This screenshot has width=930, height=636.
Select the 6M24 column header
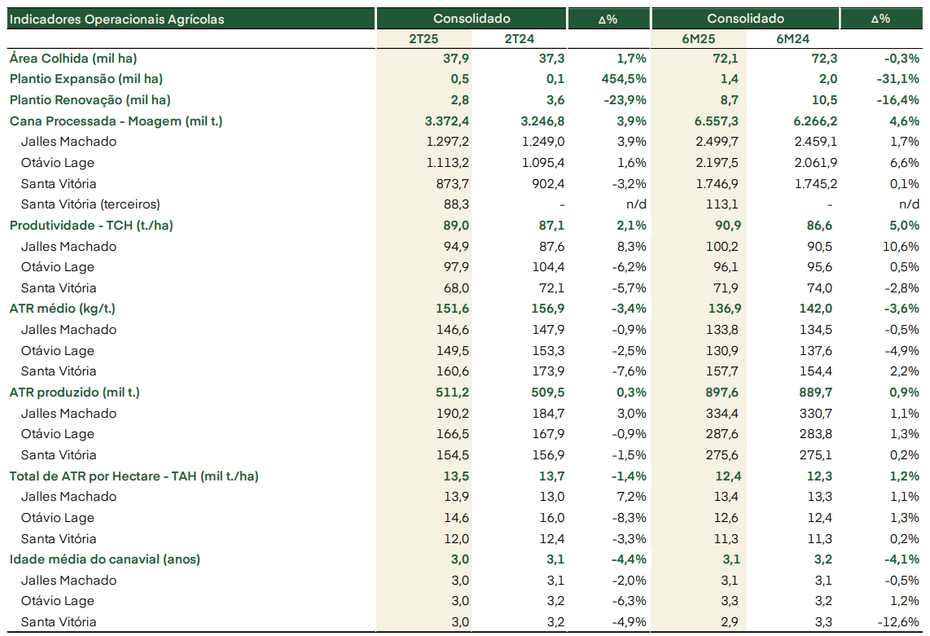point(793,39)
